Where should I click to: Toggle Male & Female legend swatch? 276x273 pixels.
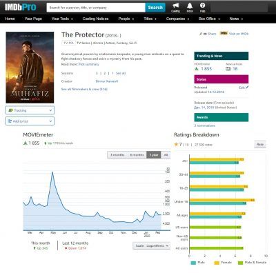tap(240, 263)
